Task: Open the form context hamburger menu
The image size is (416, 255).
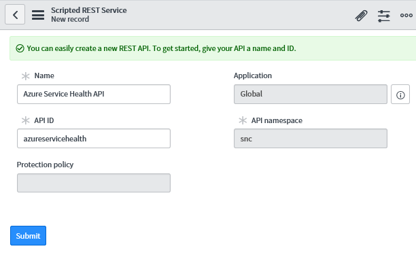Action: [x=38, y=14]
